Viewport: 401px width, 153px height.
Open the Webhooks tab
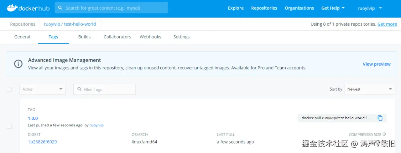pyautogui.click(x=150, y=37)
